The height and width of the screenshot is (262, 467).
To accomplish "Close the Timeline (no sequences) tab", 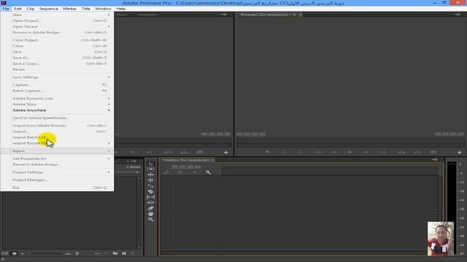I will coord(212,160).
